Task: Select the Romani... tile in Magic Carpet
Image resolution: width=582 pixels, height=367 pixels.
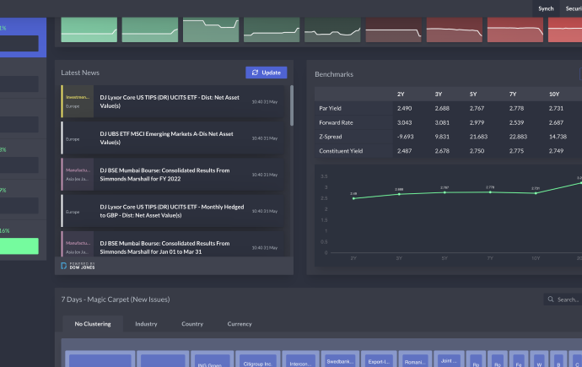Action: click(415, 359)
